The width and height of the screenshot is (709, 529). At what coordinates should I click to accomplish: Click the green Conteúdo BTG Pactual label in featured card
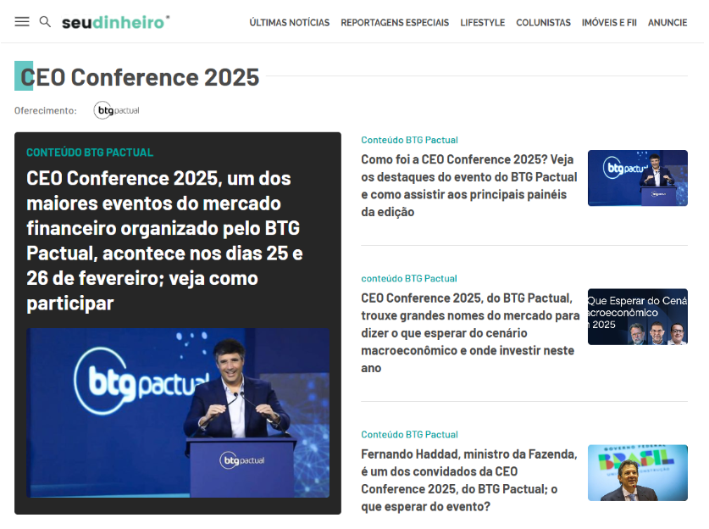(90, 153)
